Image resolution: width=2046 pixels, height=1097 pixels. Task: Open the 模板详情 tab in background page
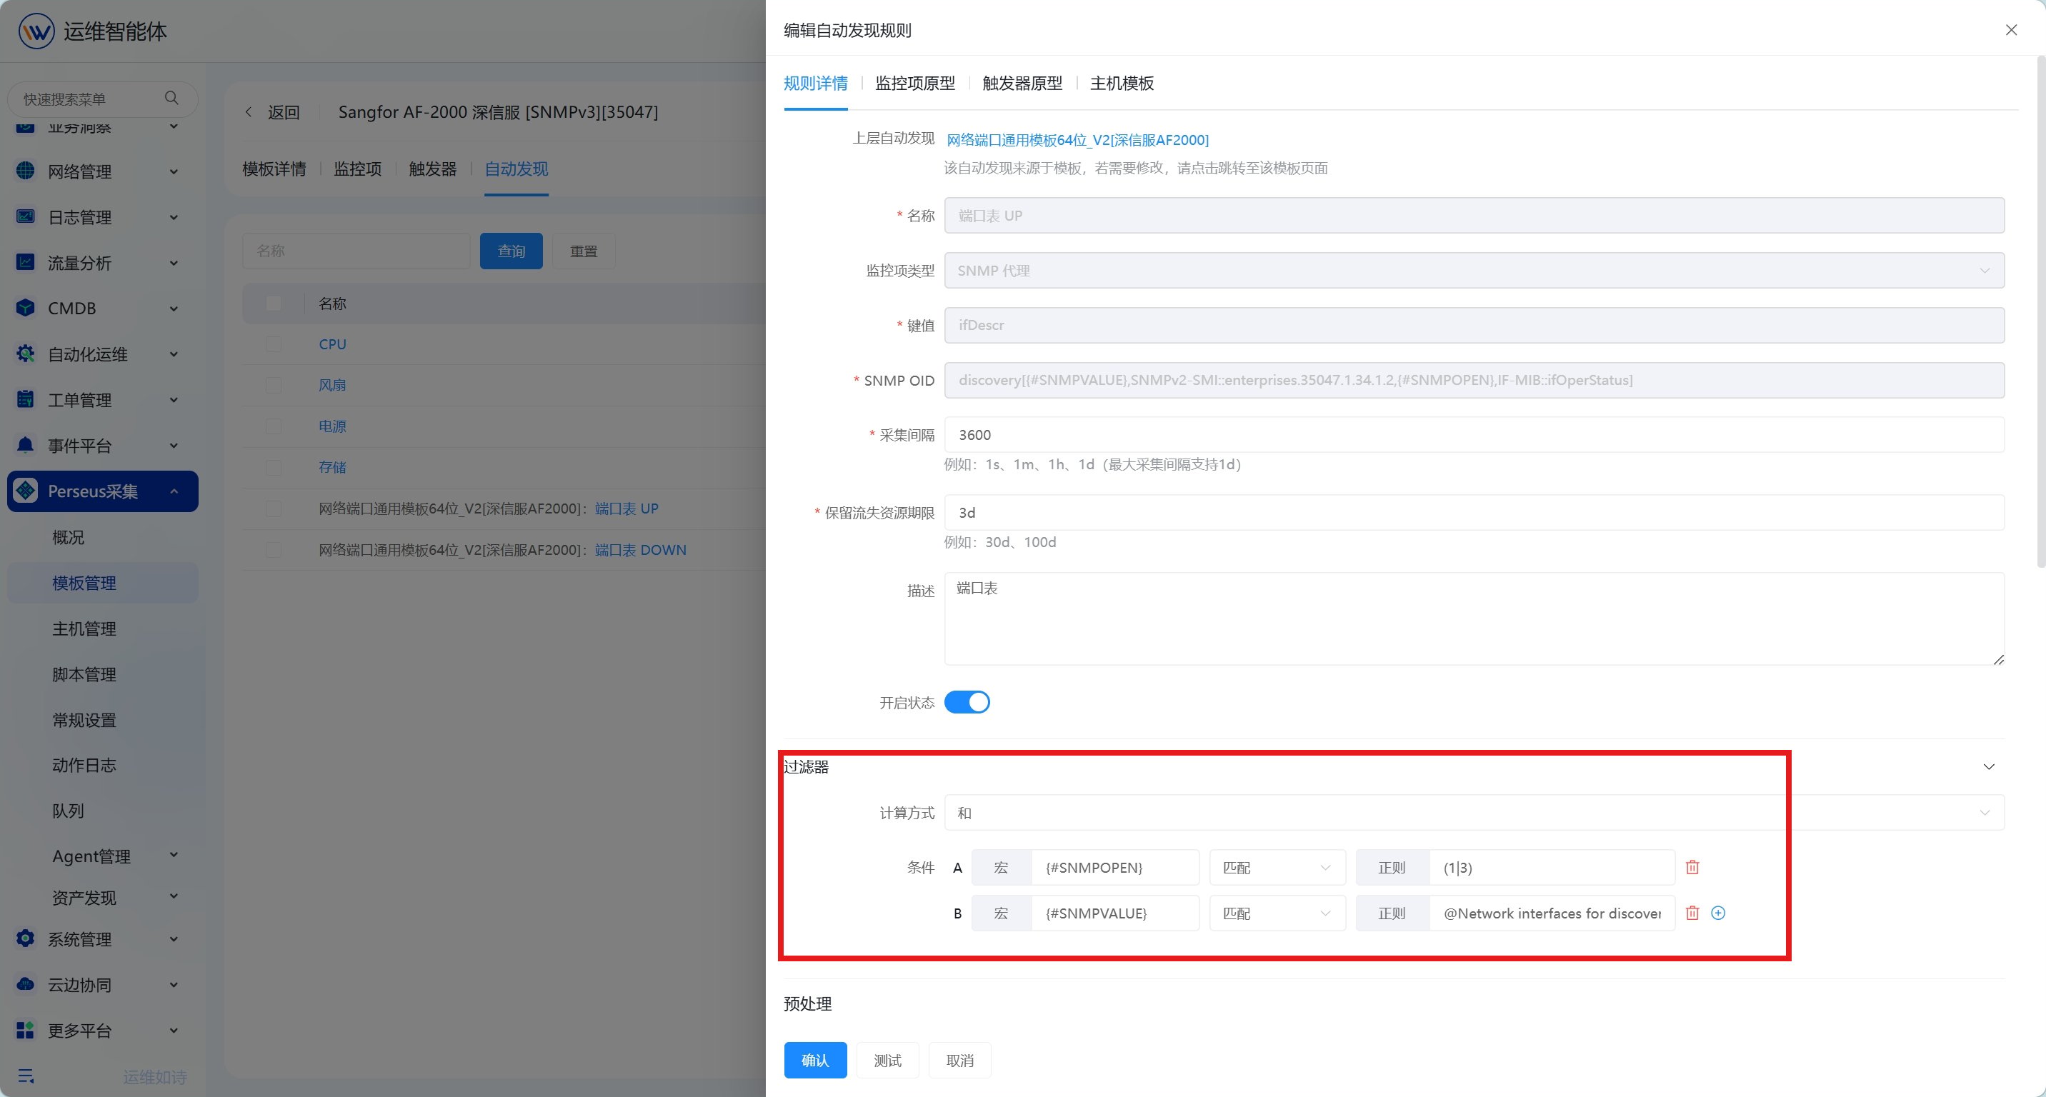pyautogui.click(x=274, y=169)
